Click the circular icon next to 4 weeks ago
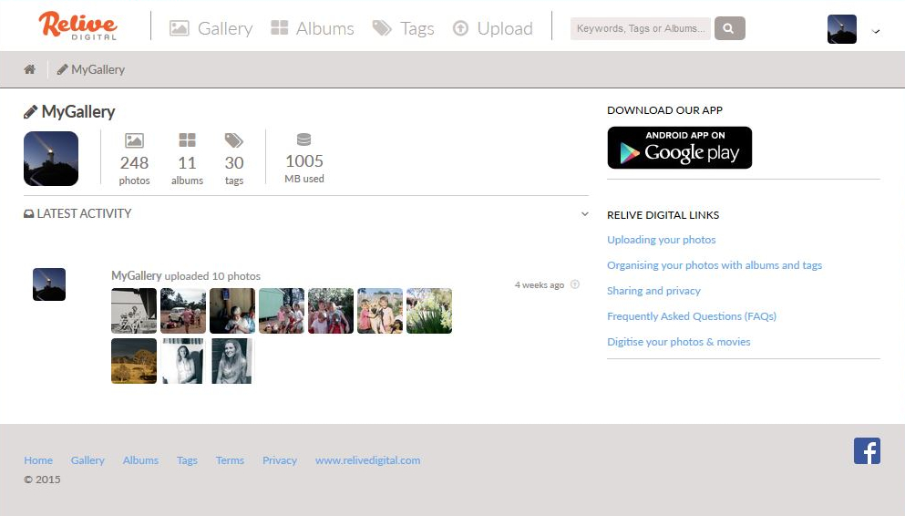 pyautogui.click(x=575, y=284)
